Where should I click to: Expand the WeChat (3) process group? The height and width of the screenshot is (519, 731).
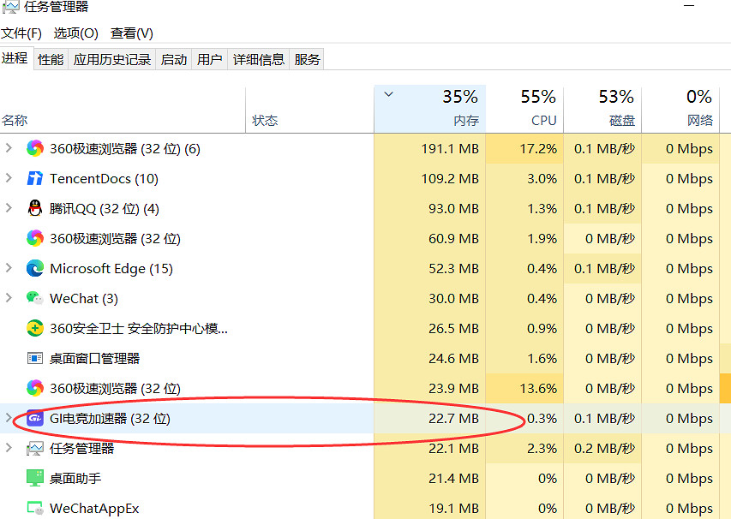9,299
